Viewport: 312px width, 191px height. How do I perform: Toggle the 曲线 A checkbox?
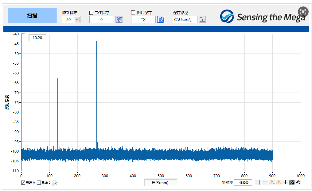23,182
